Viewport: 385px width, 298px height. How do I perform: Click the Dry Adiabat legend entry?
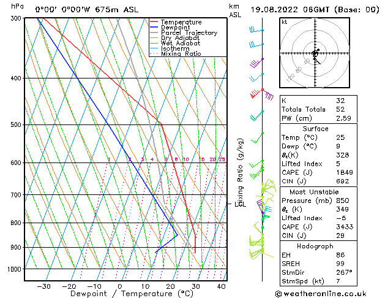(x=175, y=38)
